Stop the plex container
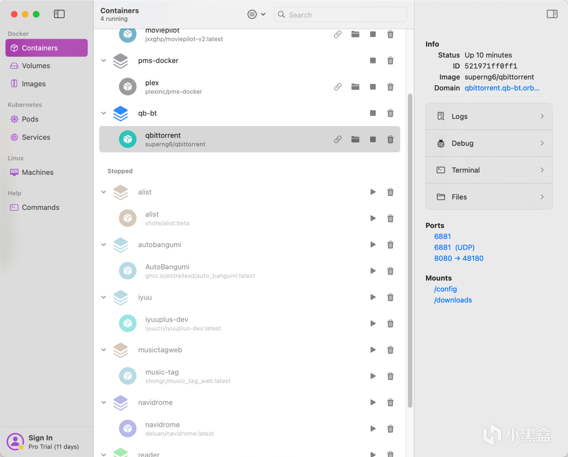This screenshot has height=457, width=568. click(373, 87)
